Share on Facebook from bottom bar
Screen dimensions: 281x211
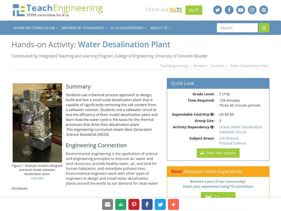(147, 204)
